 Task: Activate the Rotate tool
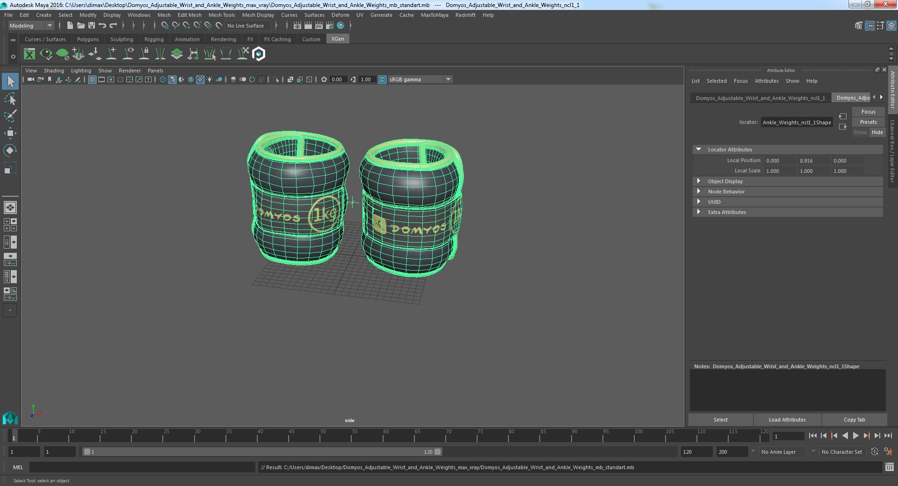coord(10,150)
